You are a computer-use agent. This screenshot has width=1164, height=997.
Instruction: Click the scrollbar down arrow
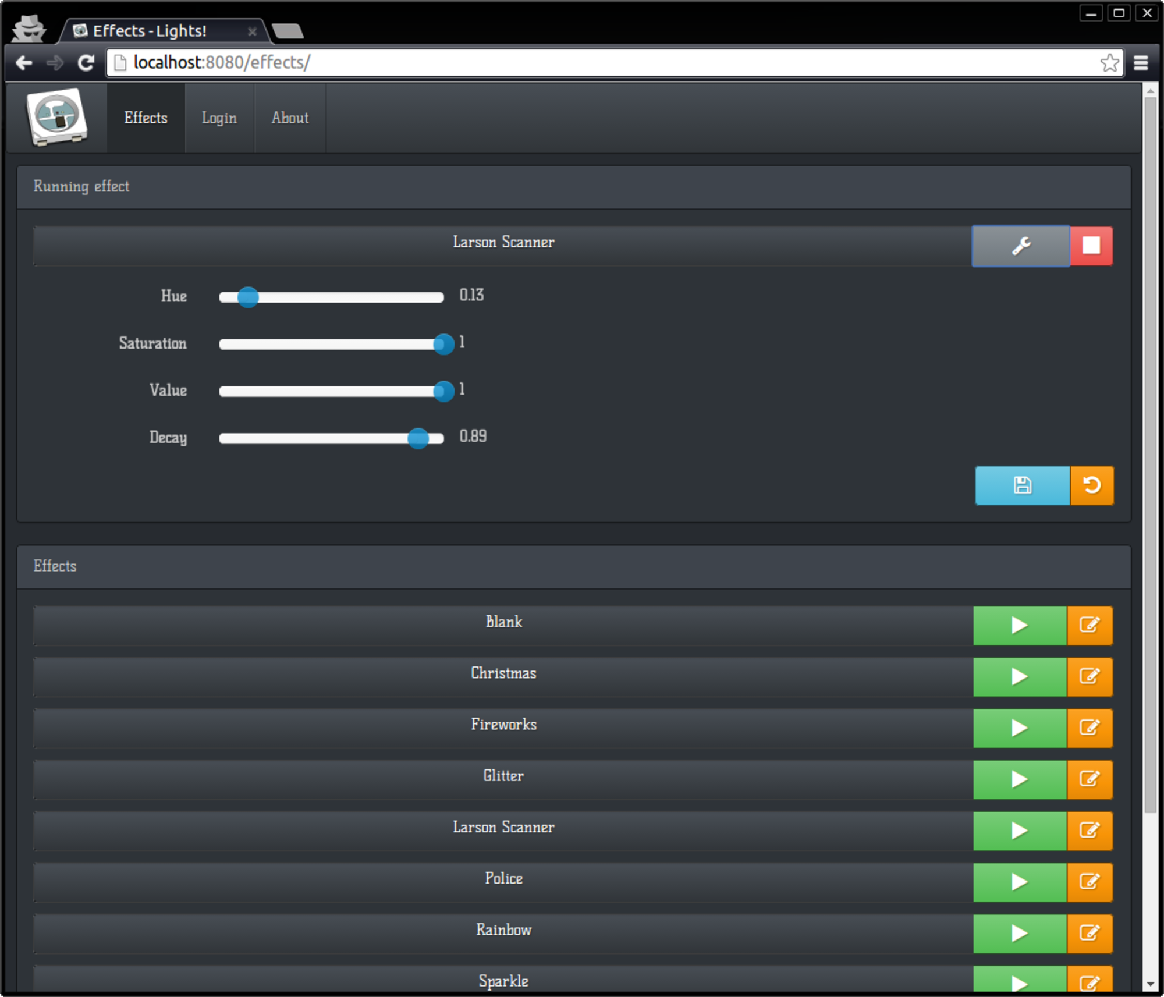[x=1150, y=984]
